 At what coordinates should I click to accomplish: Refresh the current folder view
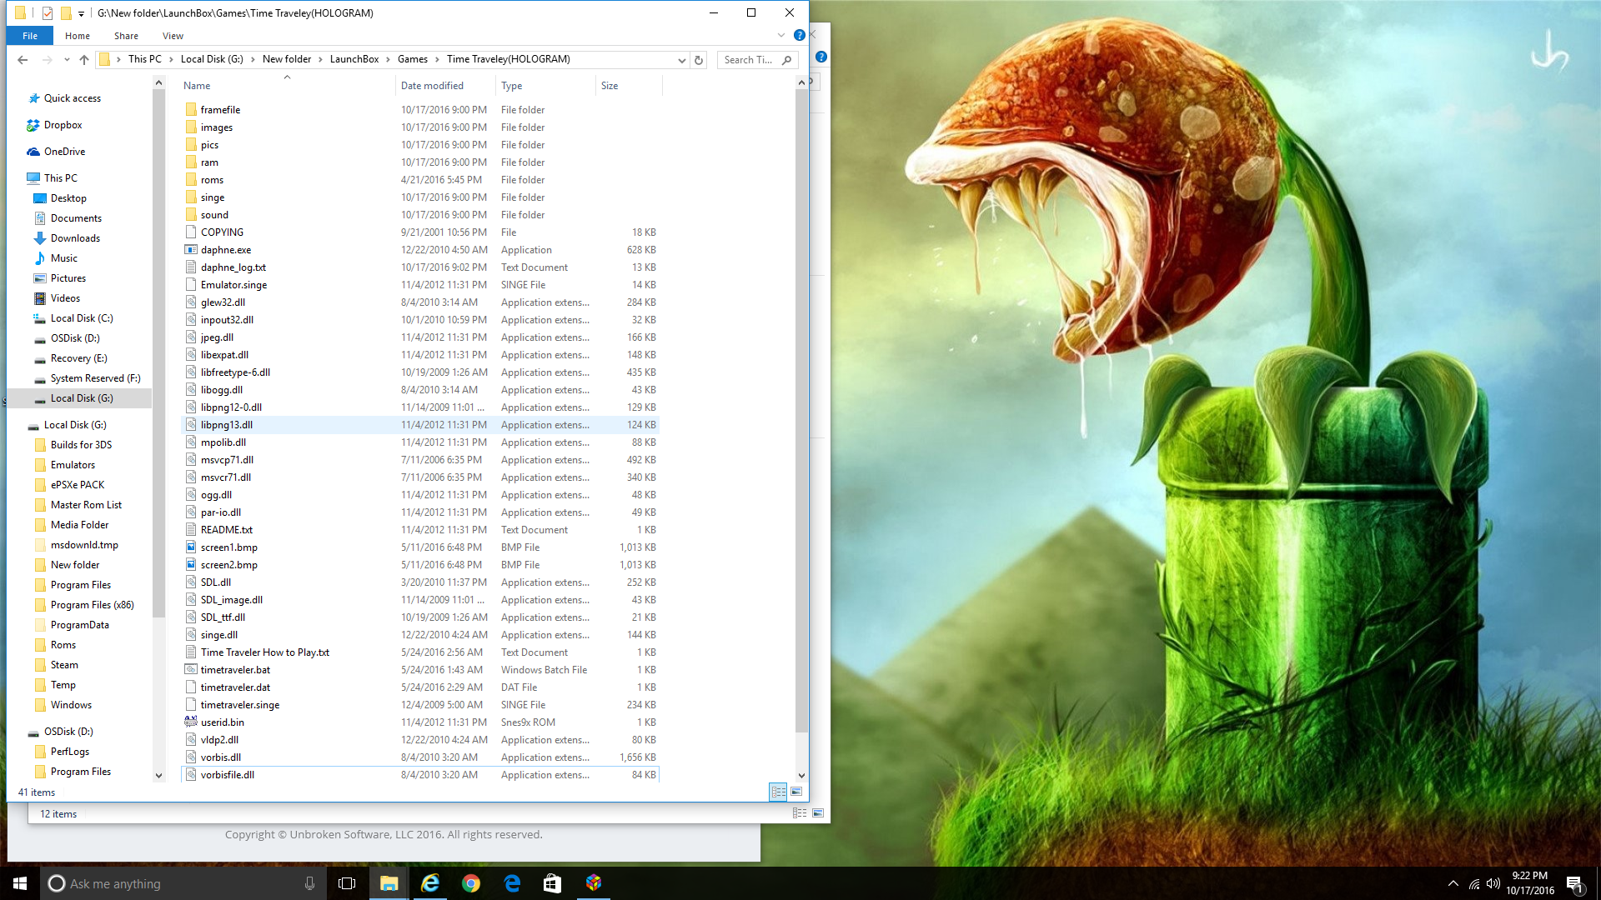699,60
